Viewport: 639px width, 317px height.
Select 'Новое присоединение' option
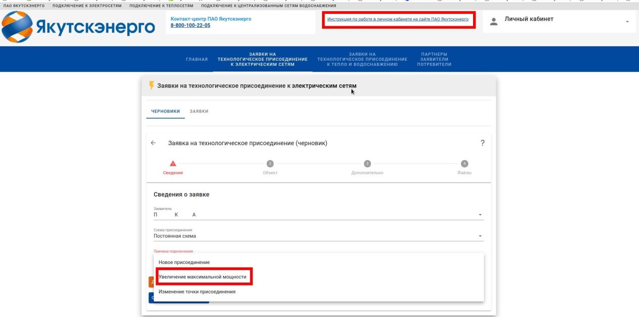184,262
